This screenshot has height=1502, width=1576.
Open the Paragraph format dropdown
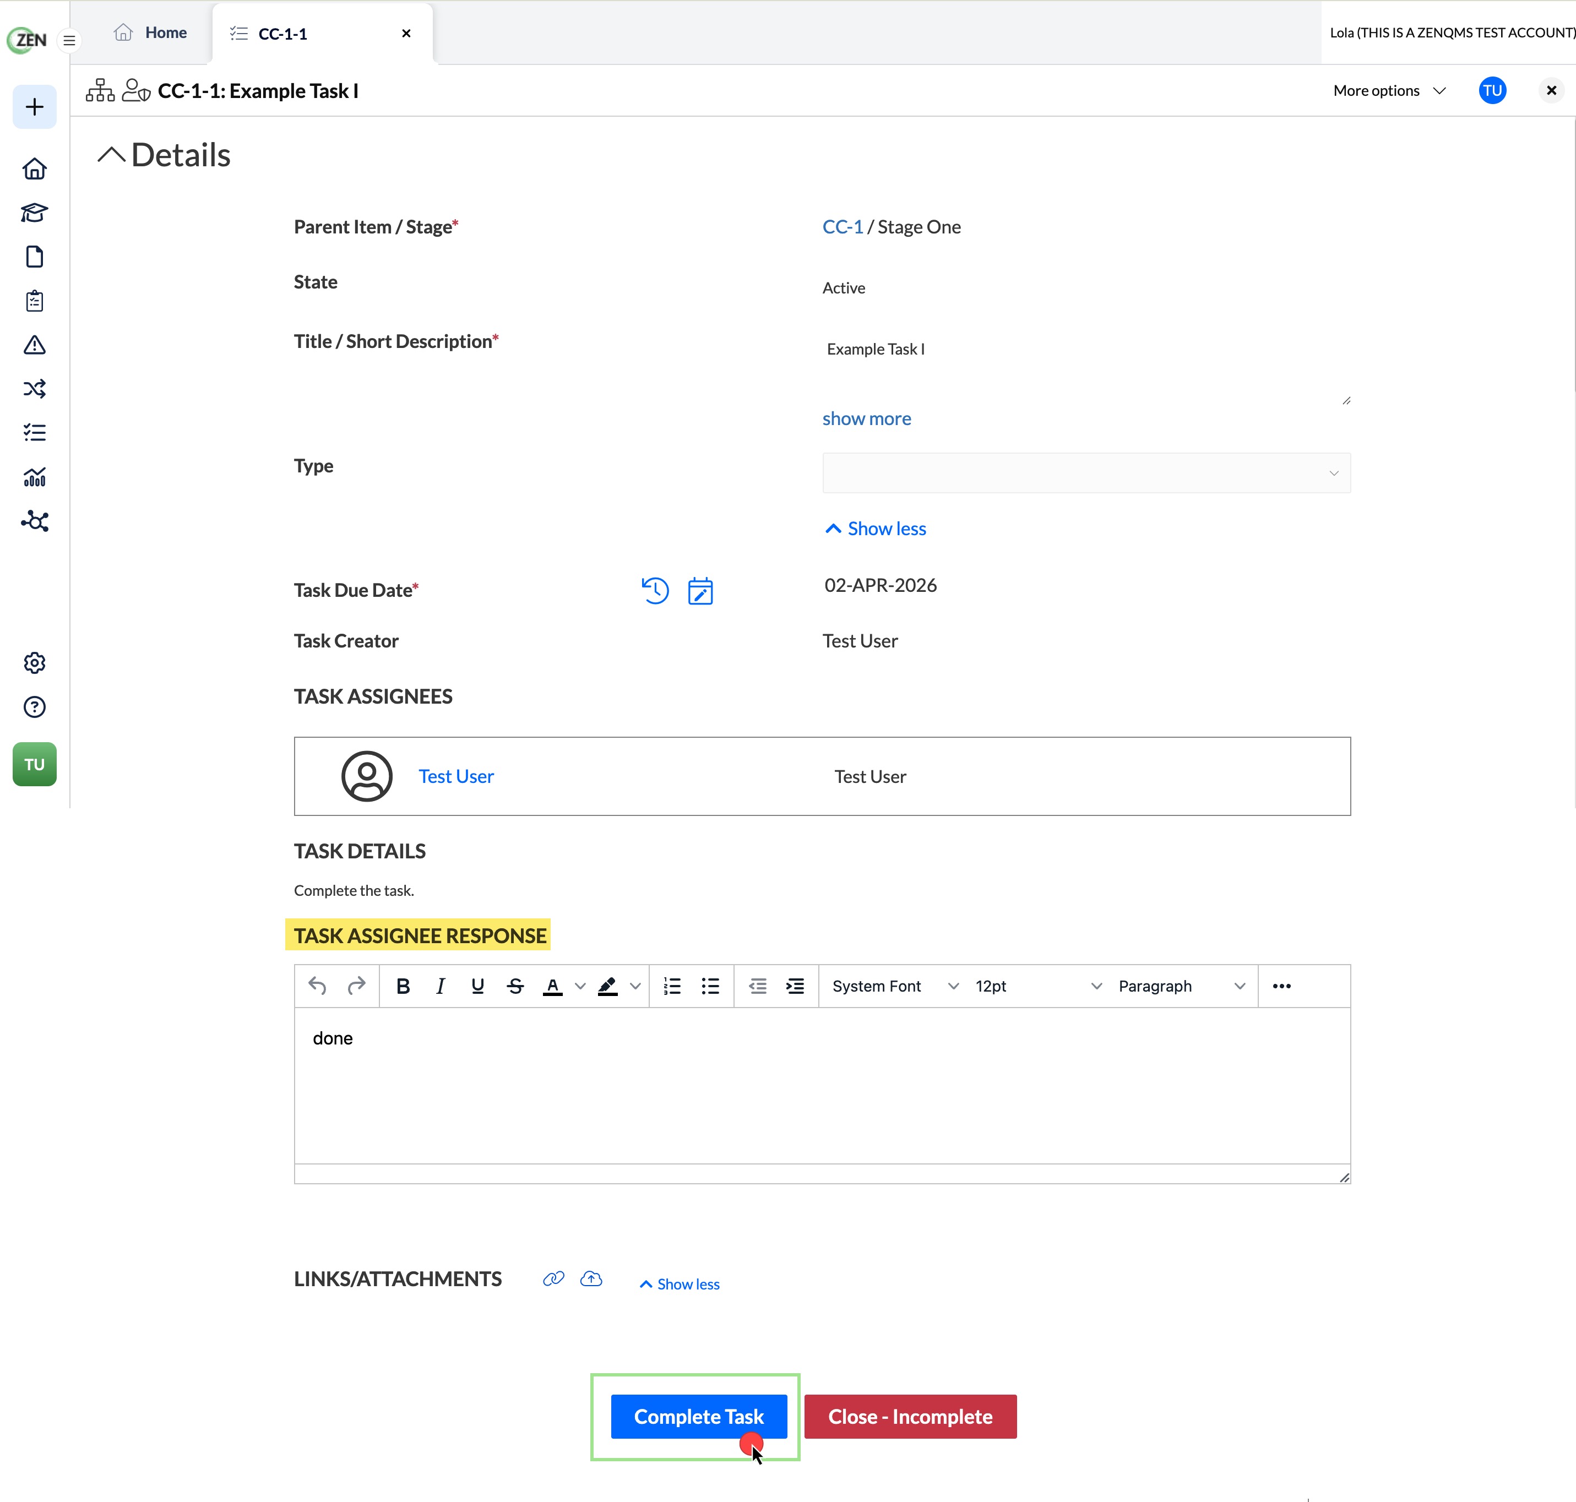(1181, 987)
